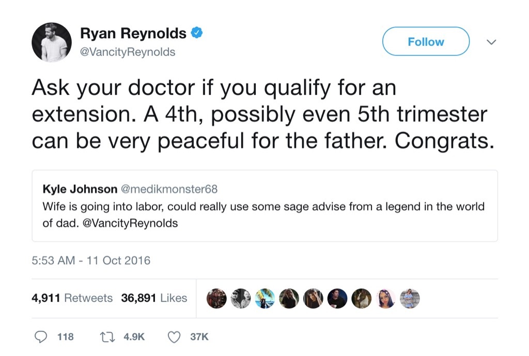Click the reply icon on the tweet

point(41,337)
